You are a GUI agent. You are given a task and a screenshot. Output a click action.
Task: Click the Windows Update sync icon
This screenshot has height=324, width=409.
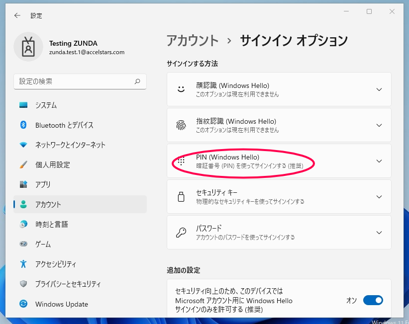(x=23, y=304)
